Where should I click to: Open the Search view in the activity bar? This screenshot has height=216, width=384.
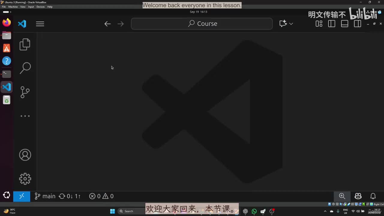point(25,68)
